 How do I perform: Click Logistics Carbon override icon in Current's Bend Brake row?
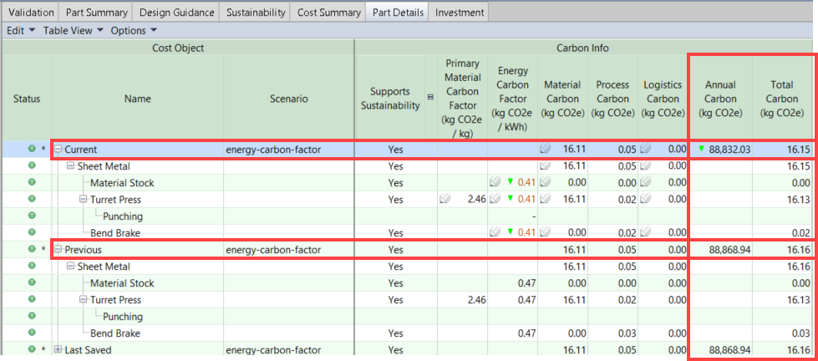(x=645, y=232)
